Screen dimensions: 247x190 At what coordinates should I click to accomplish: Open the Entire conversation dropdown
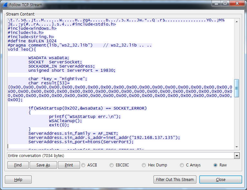click(121, 156)
